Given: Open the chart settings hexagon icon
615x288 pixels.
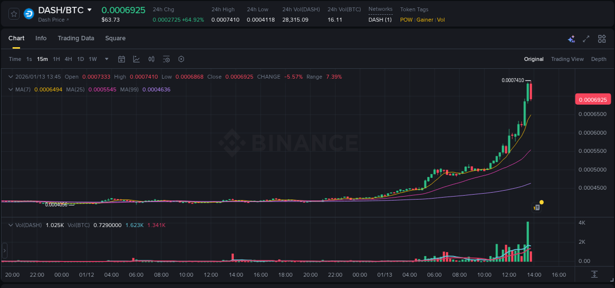Looking at the screenshot, I should pos(181,59).
